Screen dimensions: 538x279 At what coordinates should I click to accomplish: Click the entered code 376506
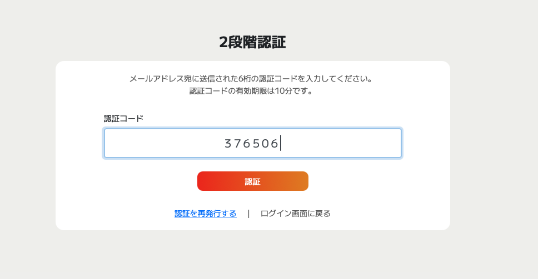pyautogui.click(x=251, y=144)
